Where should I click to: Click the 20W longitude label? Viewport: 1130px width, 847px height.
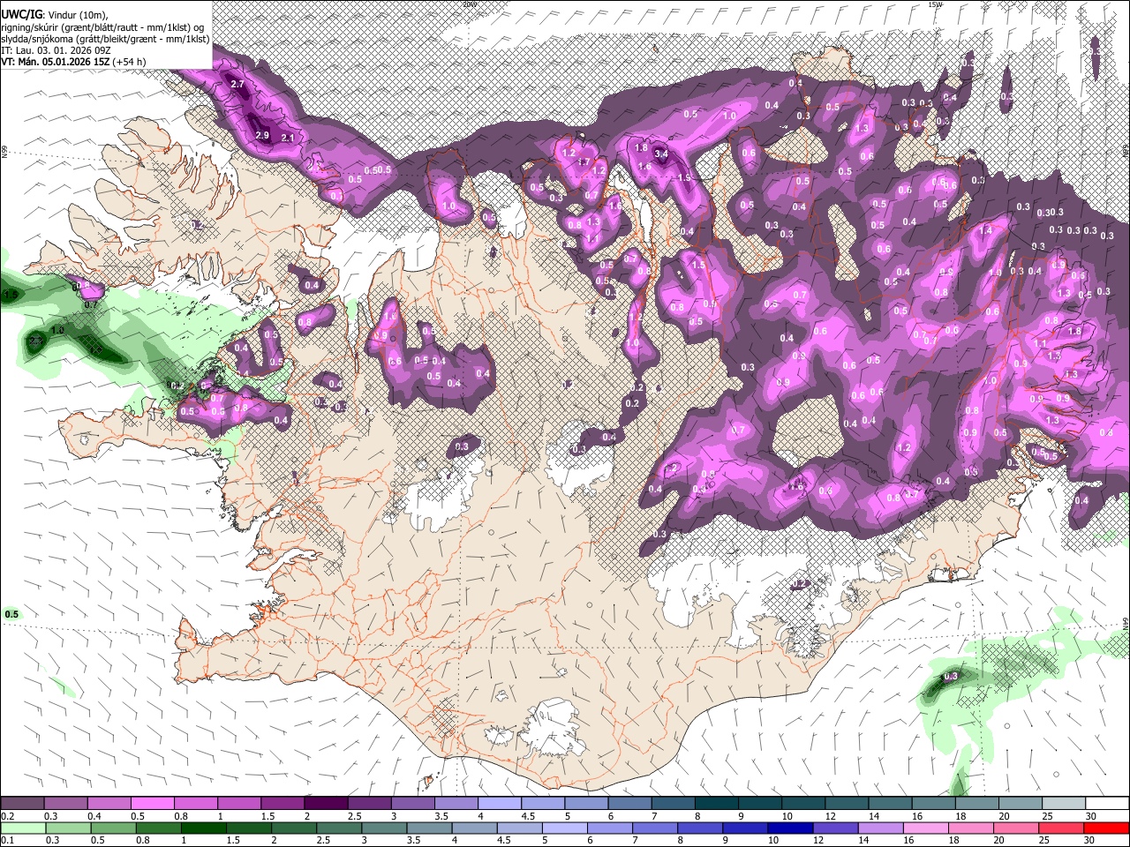[x=469, y=4]
